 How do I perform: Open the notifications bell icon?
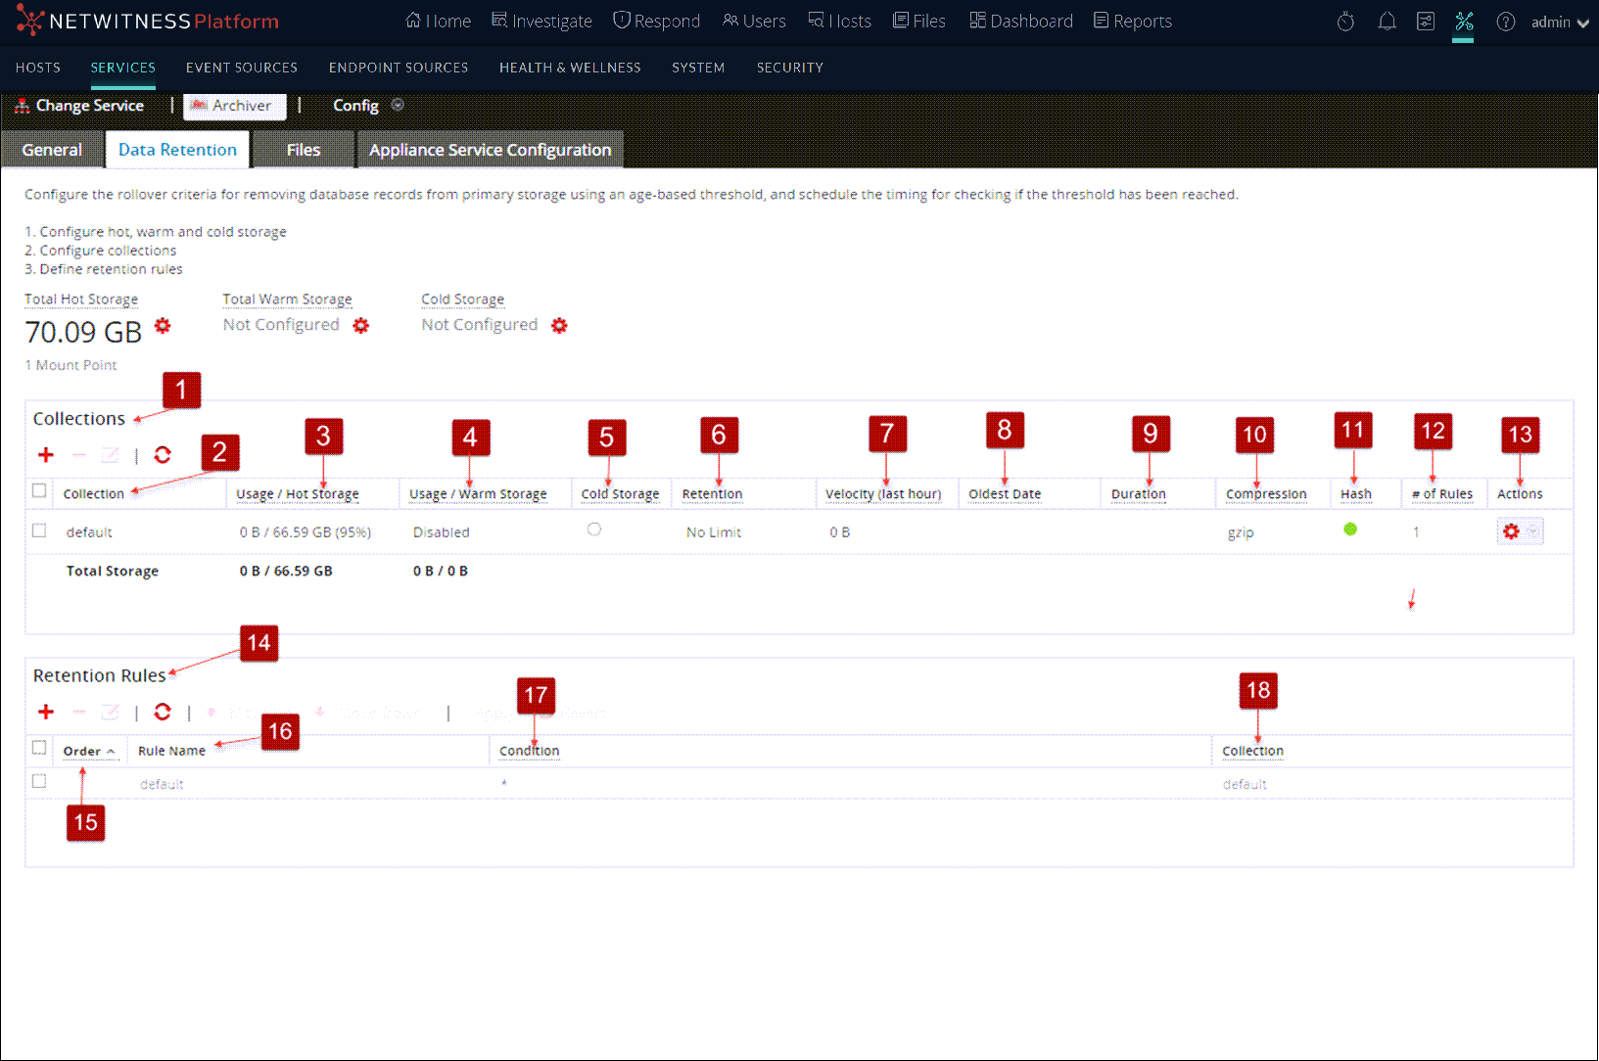click(x=1387, y=22)
